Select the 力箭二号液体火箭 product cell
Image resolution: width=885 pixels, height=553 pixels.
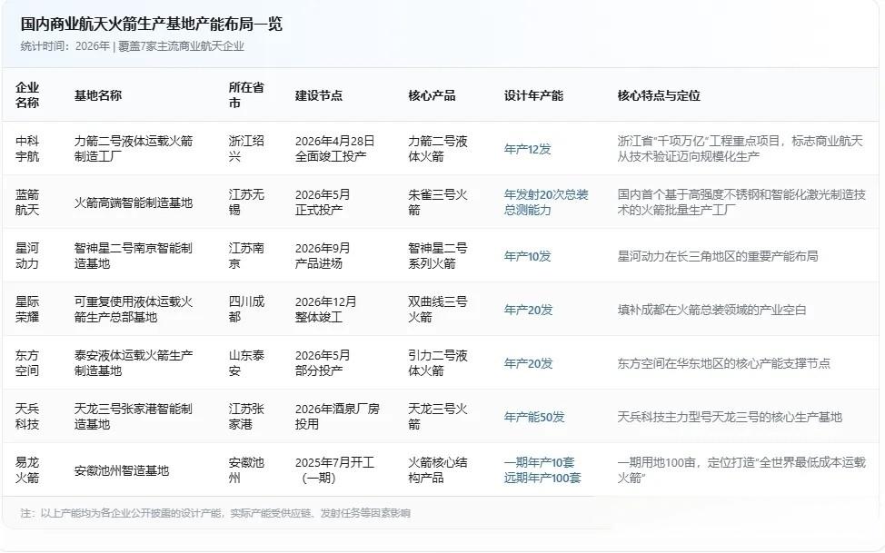tap(438, 148)
